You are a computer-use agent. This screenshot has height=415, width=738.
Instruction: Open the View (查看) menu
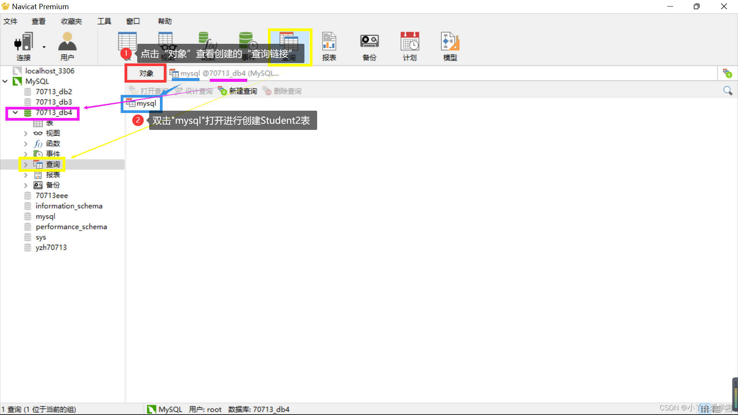38,21
